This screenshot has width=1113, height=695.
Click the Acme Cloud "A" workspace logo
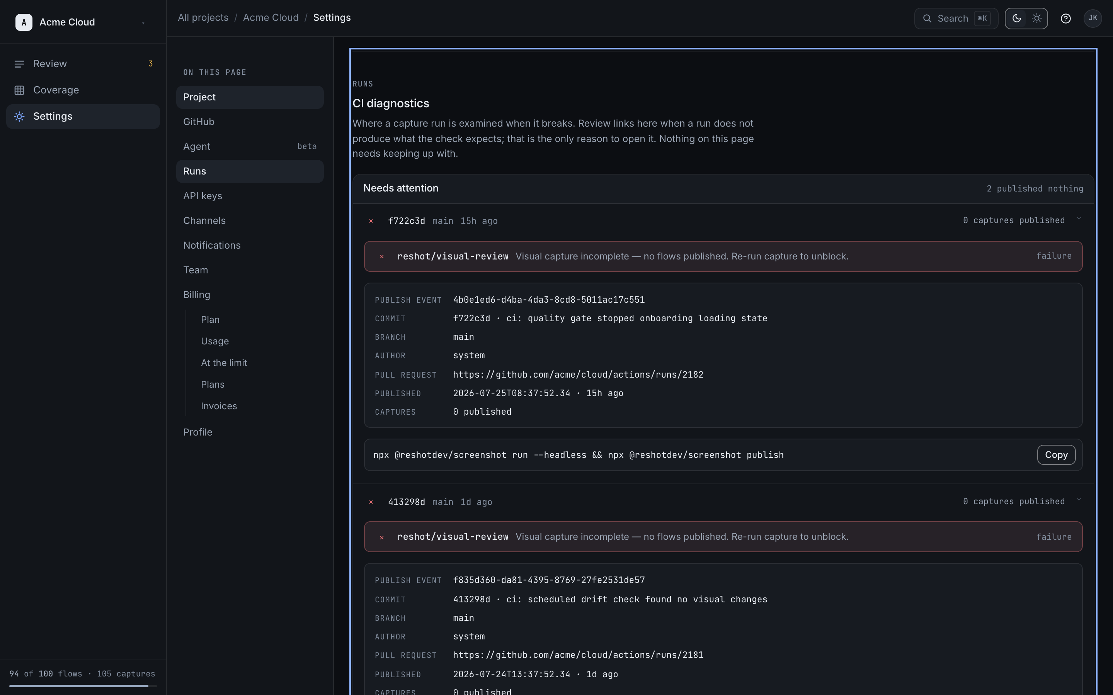(x=24, y=22)
